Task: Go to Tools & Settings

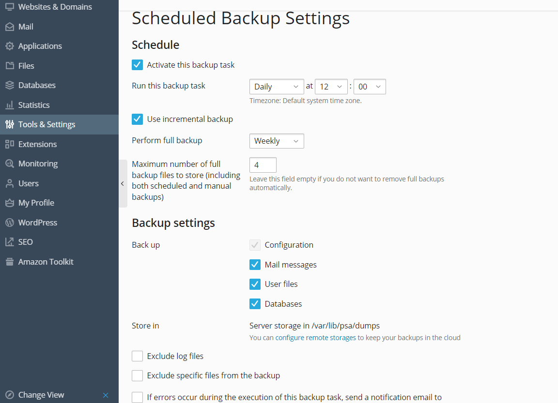Action: (x=46, y=124)
